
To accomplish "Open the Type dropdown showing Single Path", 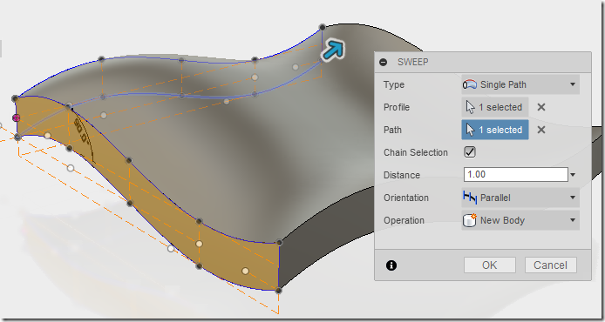I will [520, 84].
